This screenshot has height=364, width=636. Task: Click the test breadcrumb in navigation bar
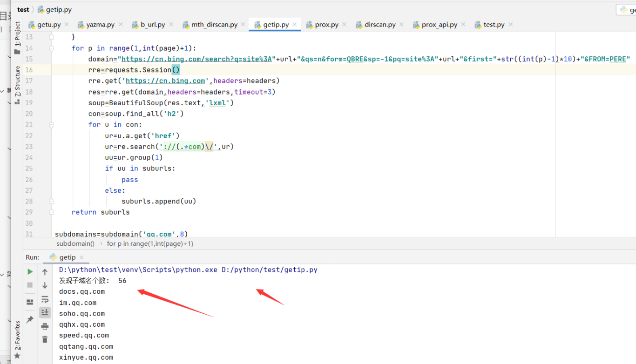point(23,9)
